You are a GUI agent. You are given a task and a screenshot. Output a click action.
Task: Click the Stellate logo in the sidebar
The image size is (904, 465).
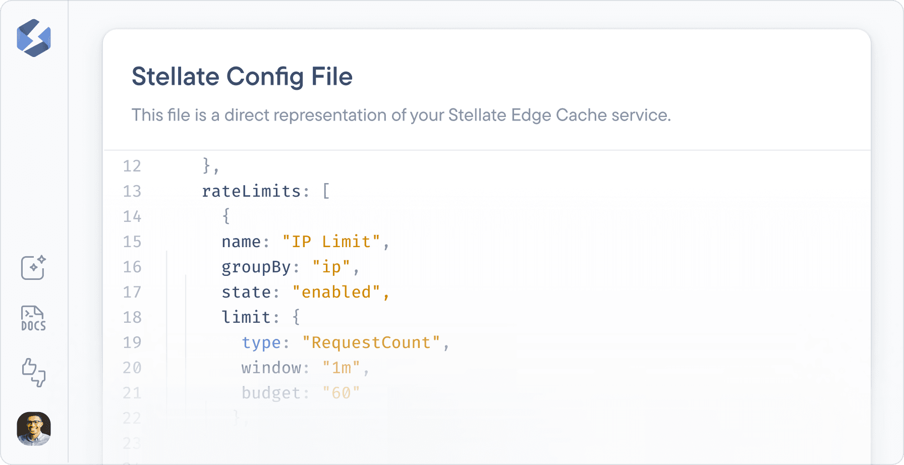click(33, 39)
